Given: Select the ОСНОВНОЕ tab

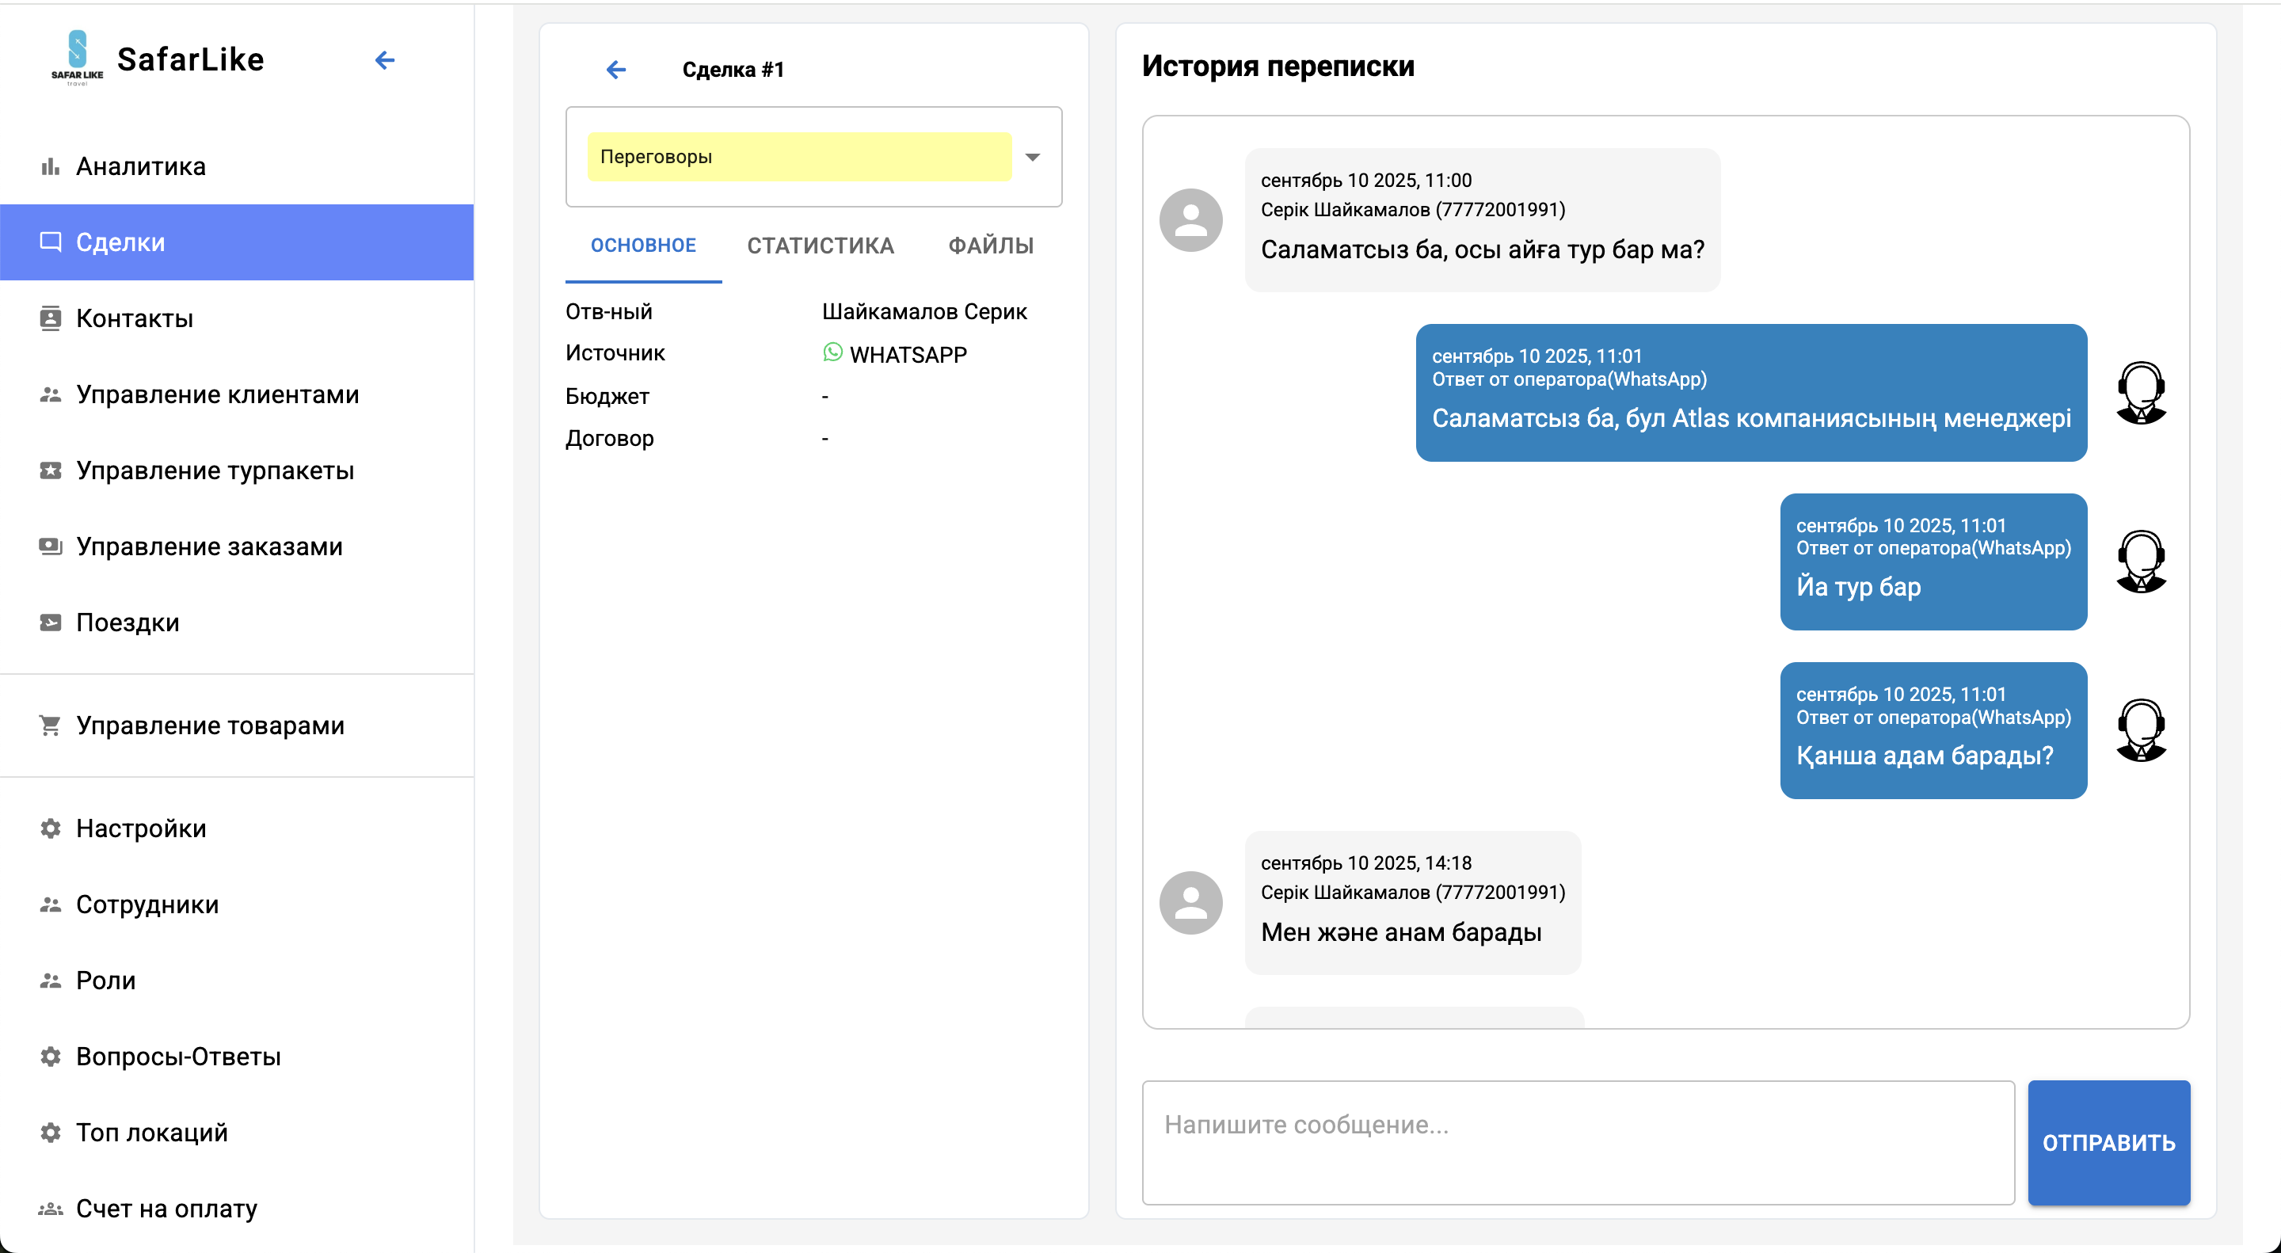Looking at the screenshot, I should pyautogui.click(x=643, y=246).
